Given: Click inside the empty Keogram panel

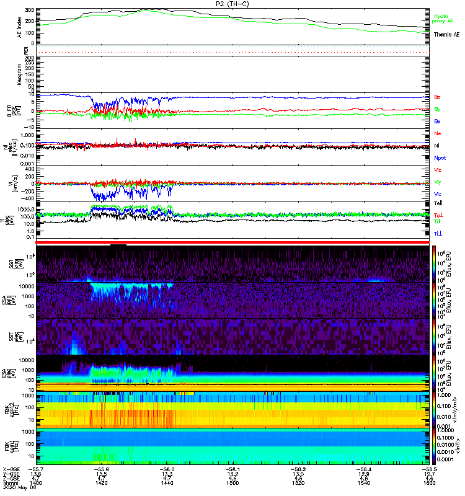Looking at the screenshot, I should click(x=232, y=74).
